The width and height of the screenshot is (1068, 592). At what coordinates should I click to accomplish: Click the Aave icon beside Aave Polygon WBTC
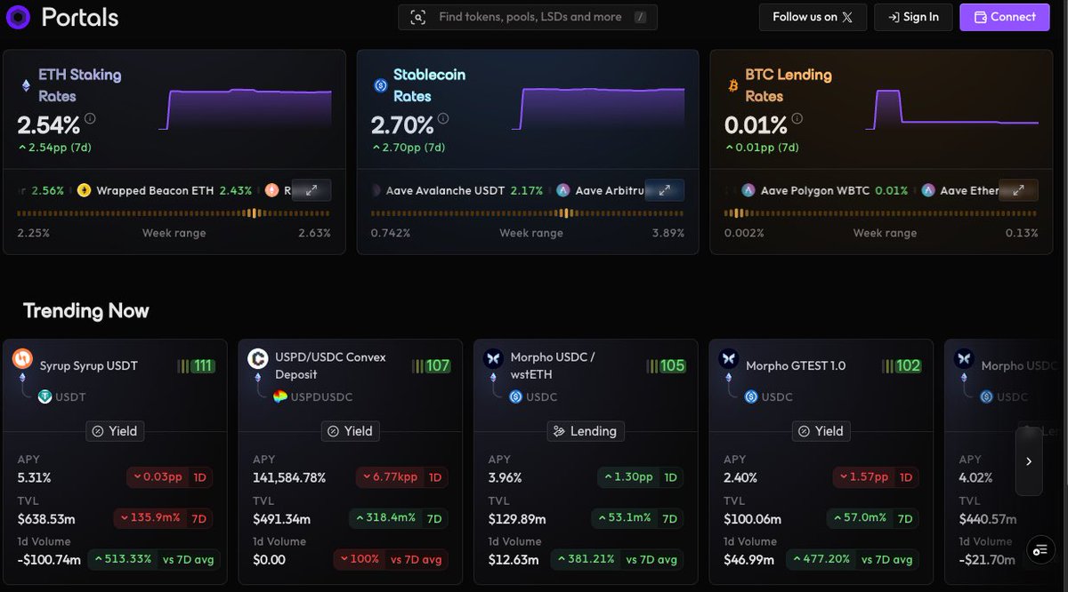748,190
